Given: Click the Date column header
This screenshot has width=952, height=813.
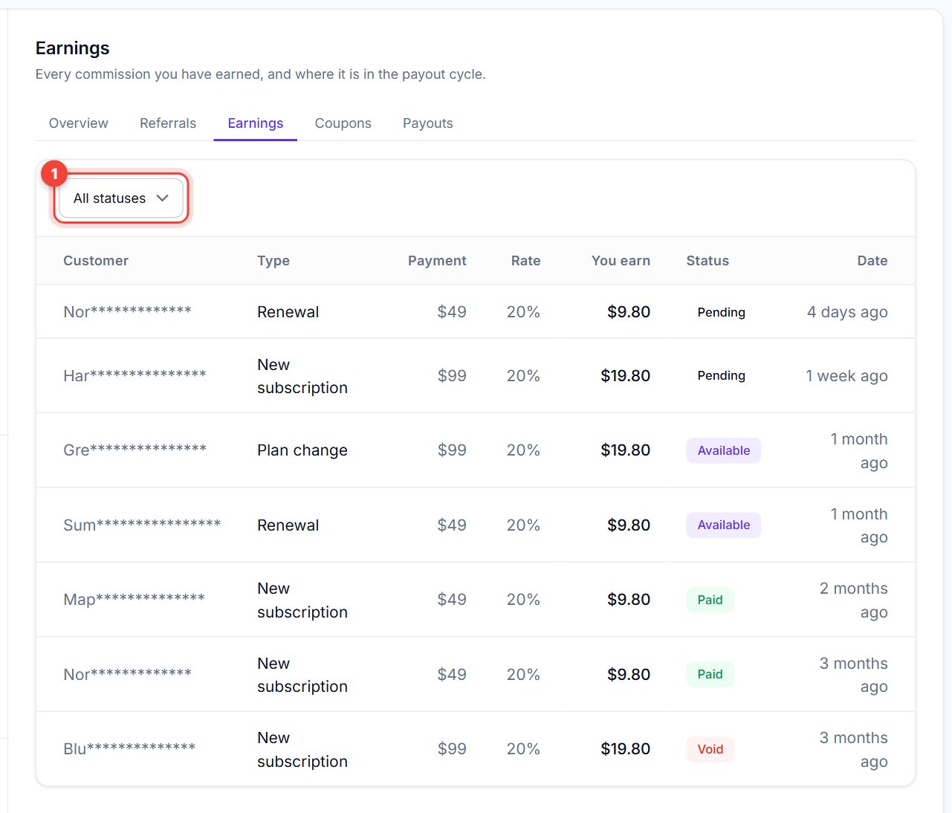Looking at the screenshot, I should coord(872,261).
